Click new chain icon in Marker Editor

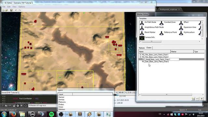193,99
